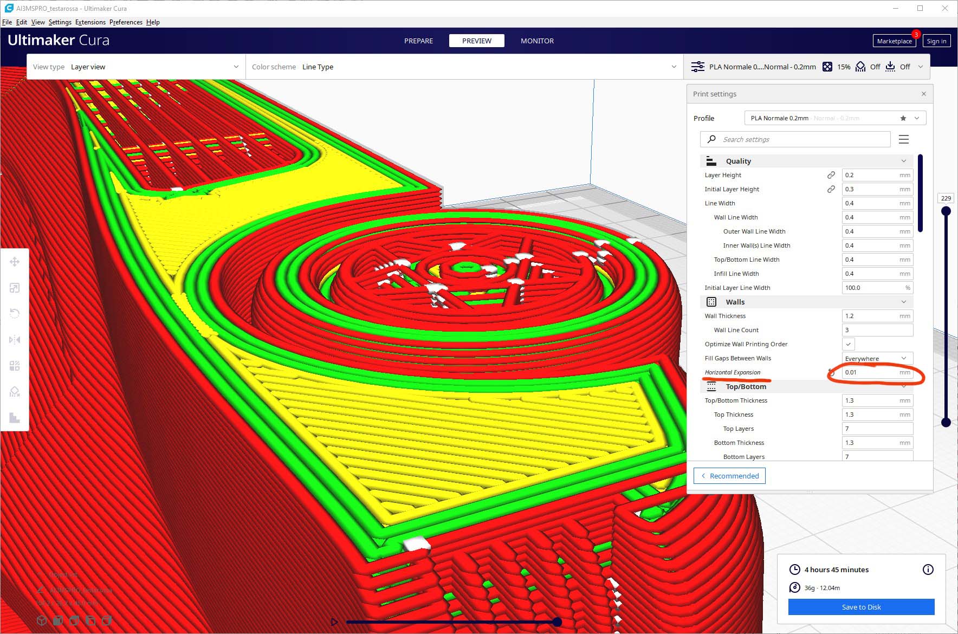This screenshot has width=958, height=634.
Task: Click Save to Disk
Action: (861, 607)
